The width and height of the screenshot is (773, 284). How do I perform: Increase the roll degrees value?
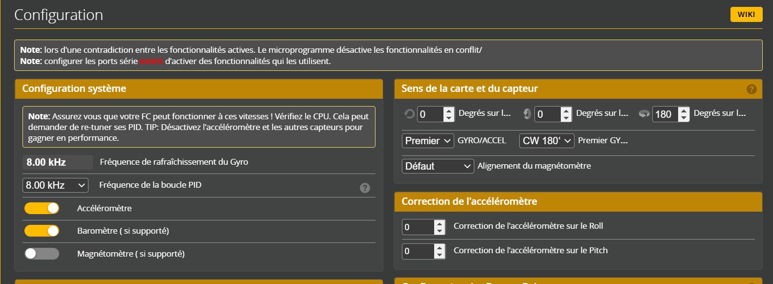(x=449, y=111)
